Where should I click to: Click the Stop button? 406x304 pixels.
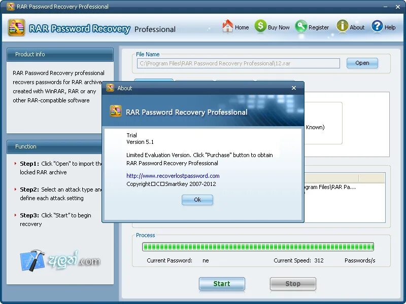coord(293,284)
